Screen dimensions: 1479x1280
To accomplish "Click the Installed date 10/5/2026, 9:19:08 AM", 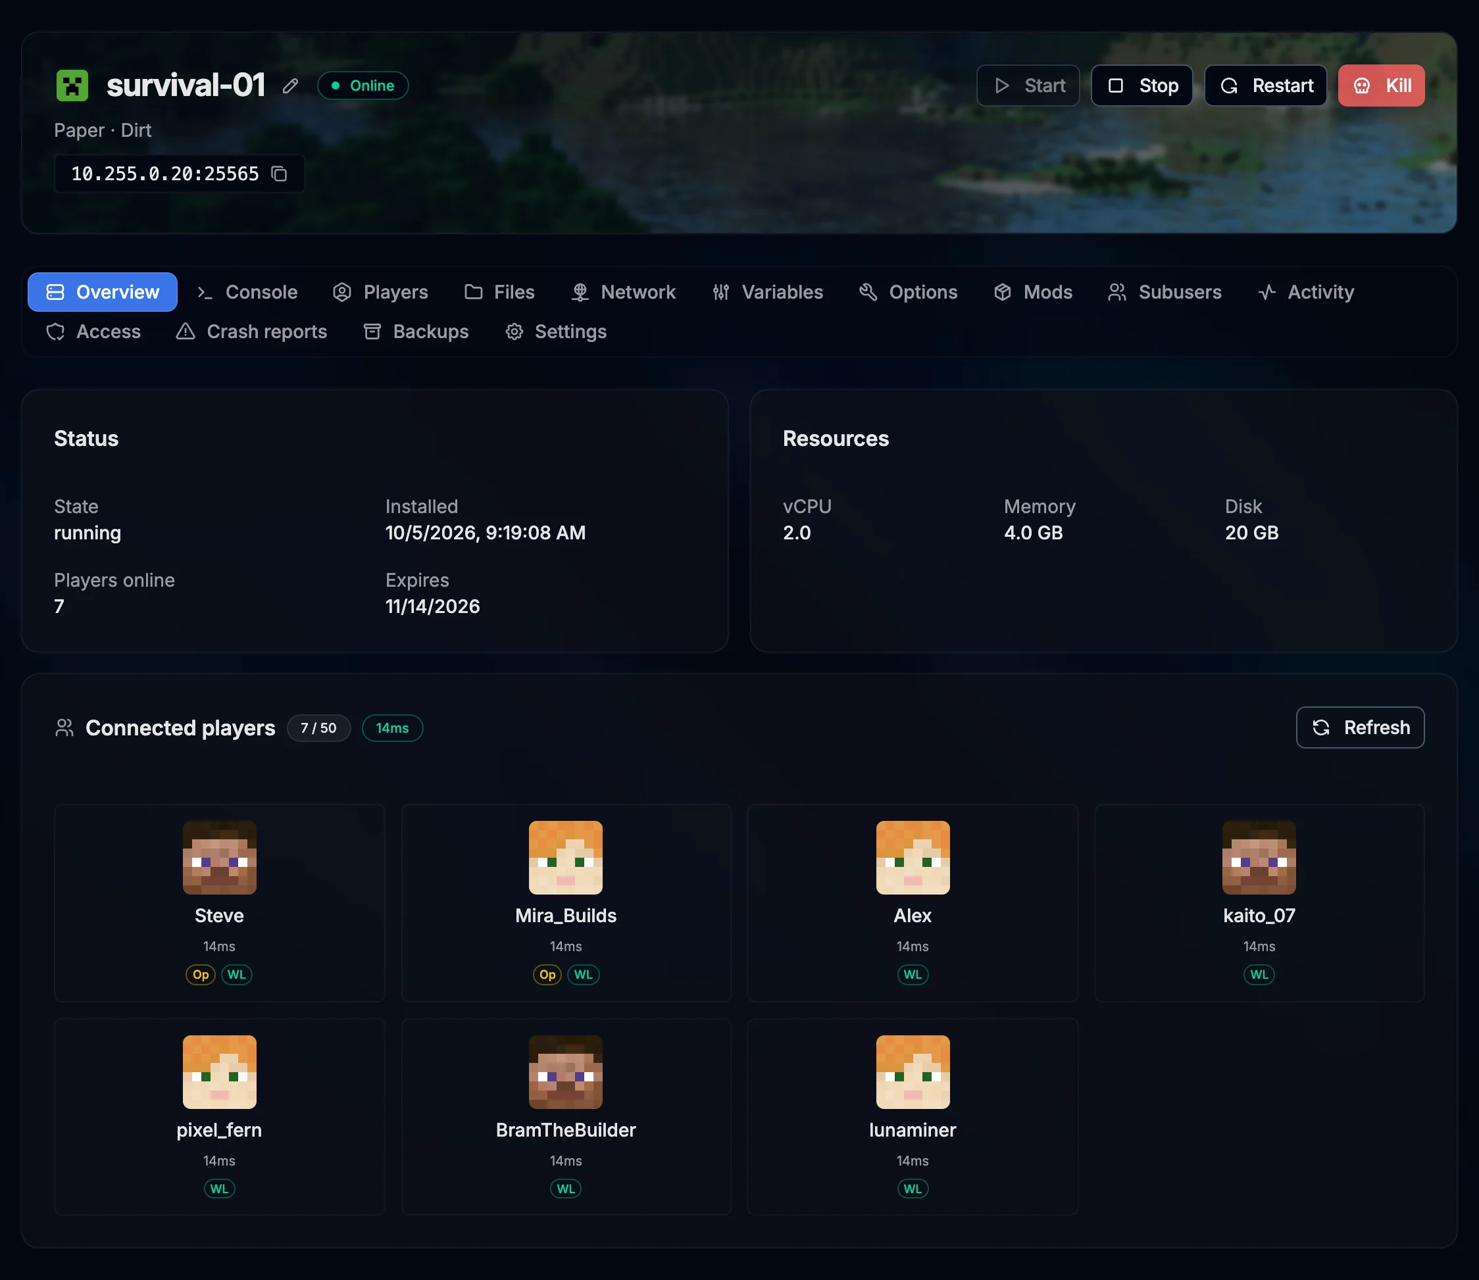I will (x=485, y=533).
